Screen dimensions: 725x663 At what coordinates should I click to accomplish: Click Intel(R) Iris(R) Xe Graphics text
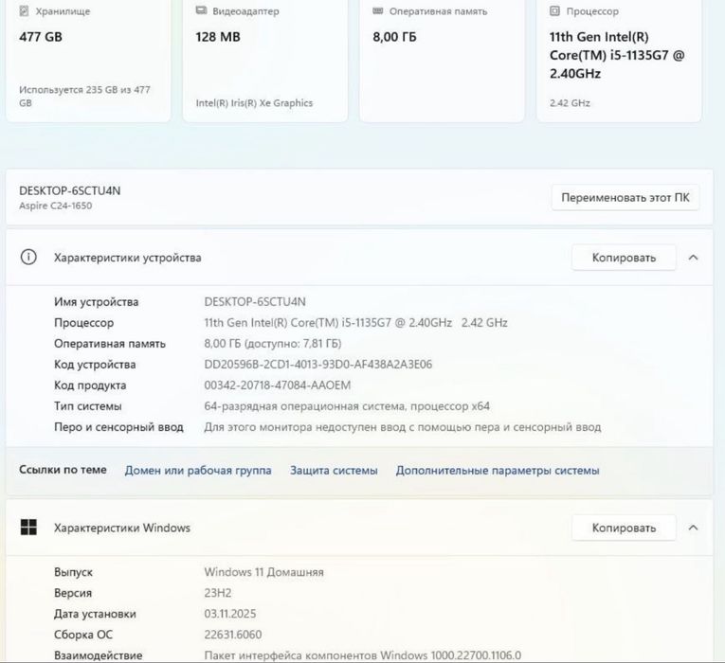(254, 103)
